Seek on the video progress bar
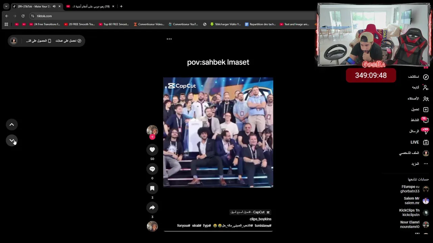433x243 pixels. pyautogui.click(x=218, y=231)
